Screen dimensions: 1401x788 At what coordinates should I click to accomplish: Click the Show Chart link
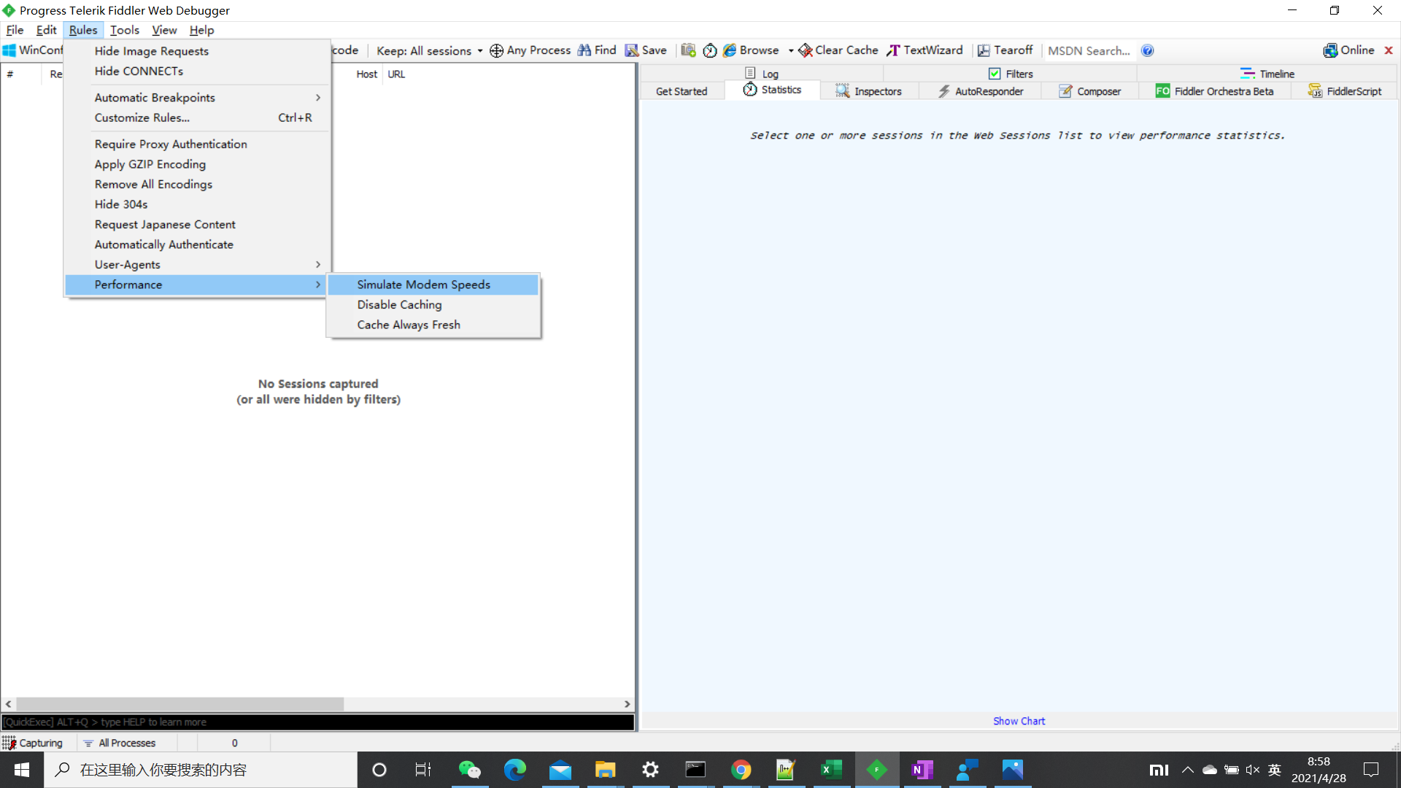tap(1019, 721)
